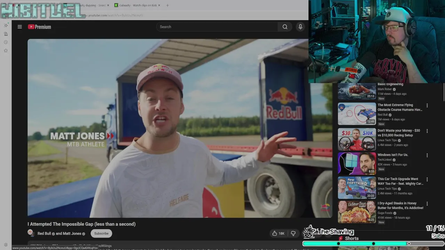Open $30 vs $10,000 Racing Setup thumbnail

click(357, 139)
